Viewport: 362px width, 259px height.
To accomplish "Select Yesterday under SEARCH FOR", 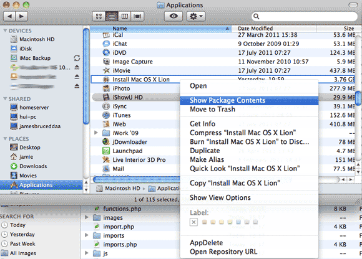I will point(18,234).
